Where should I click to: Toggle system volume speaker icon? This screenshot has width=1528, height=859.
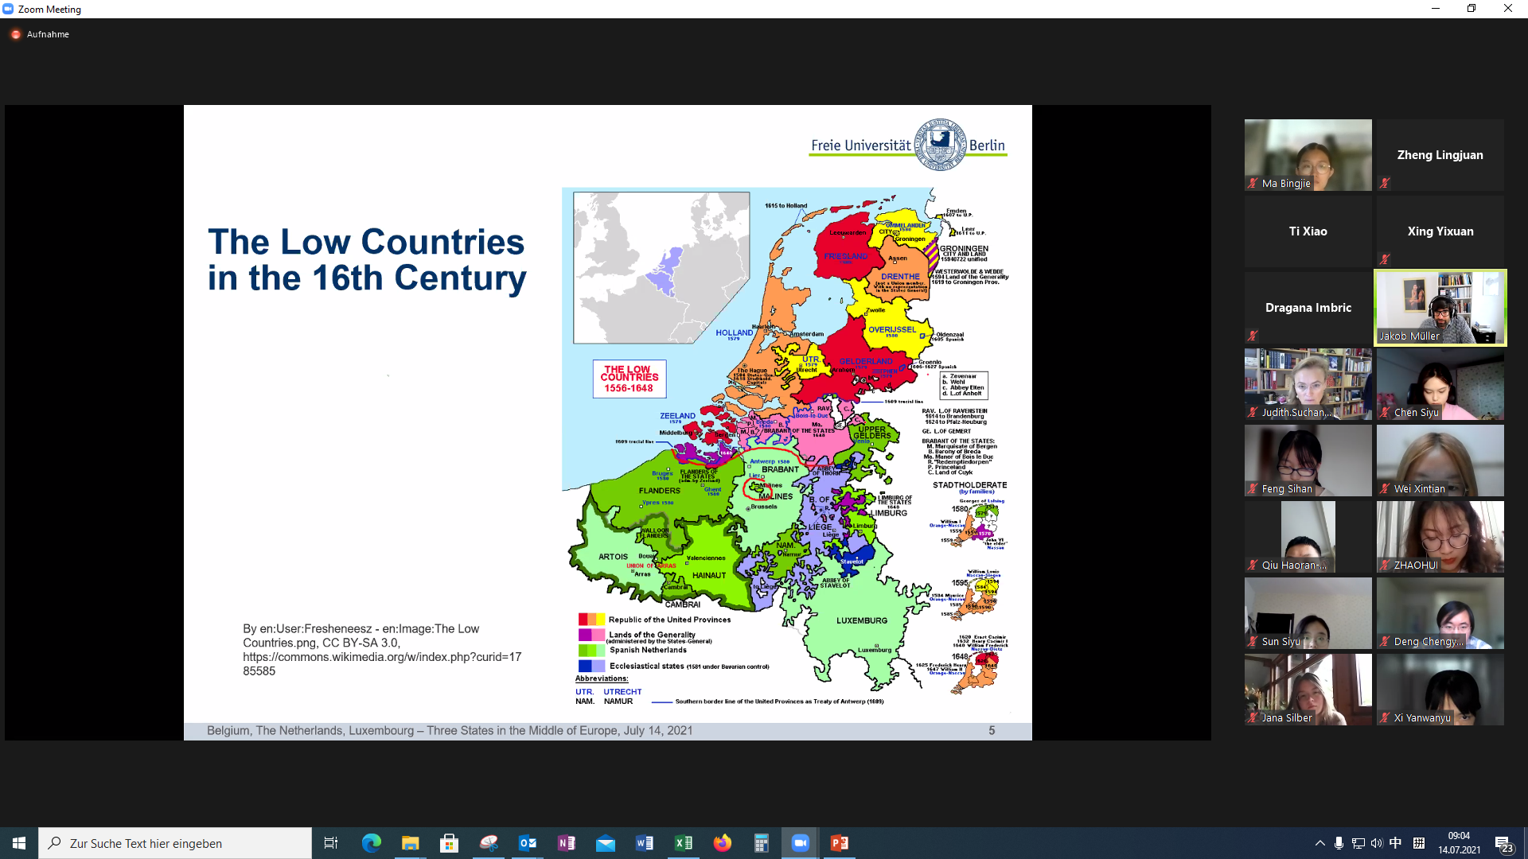[1376, 843]
